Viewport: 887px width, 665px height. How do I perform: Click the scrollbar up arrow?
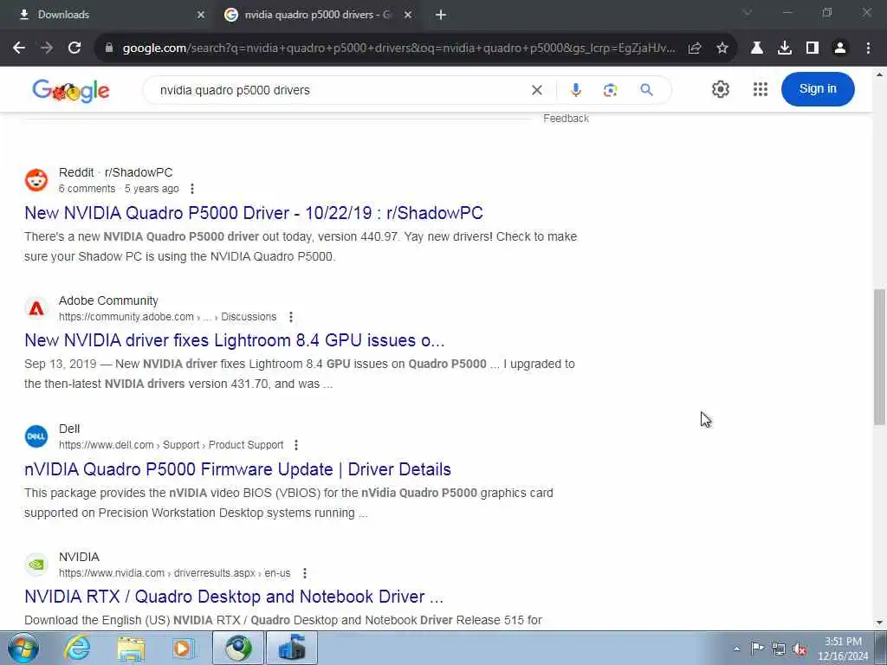pyautogui.click(x=879, y=74)
